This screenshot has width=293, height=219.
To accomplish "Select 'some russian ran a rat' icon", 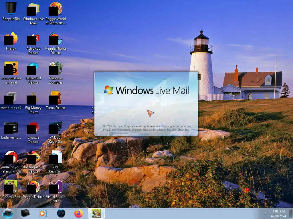I will pos(11,73).
